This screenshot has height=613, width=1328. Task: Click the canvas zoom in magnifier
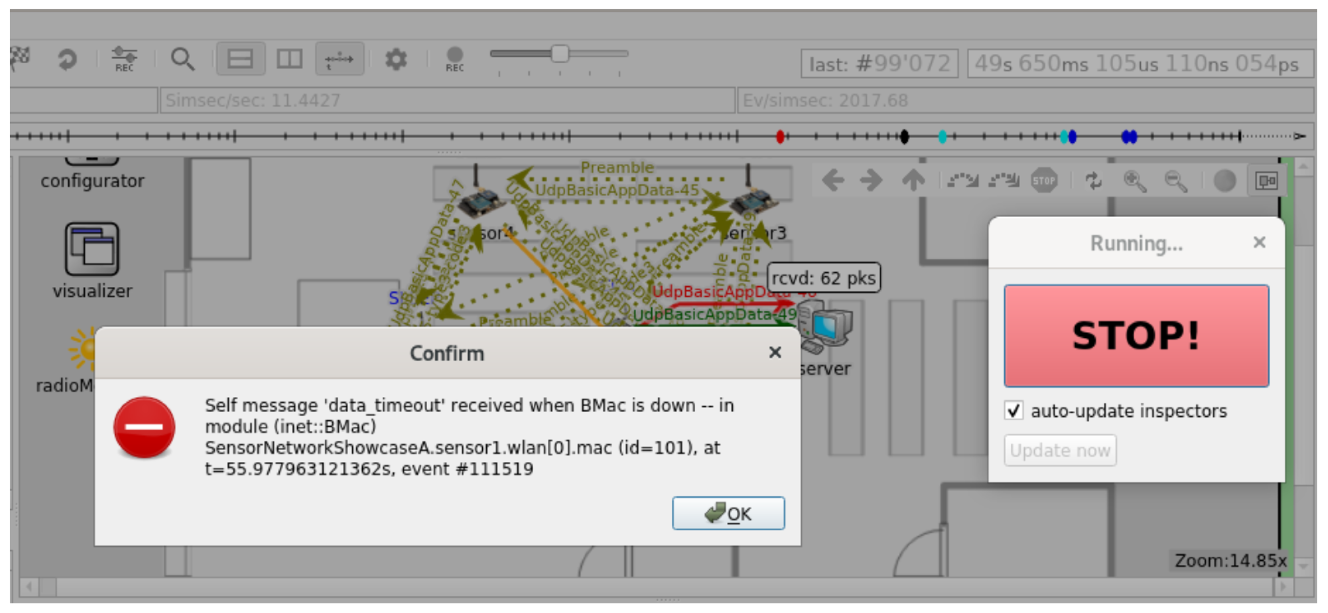tap(1134, 181)
